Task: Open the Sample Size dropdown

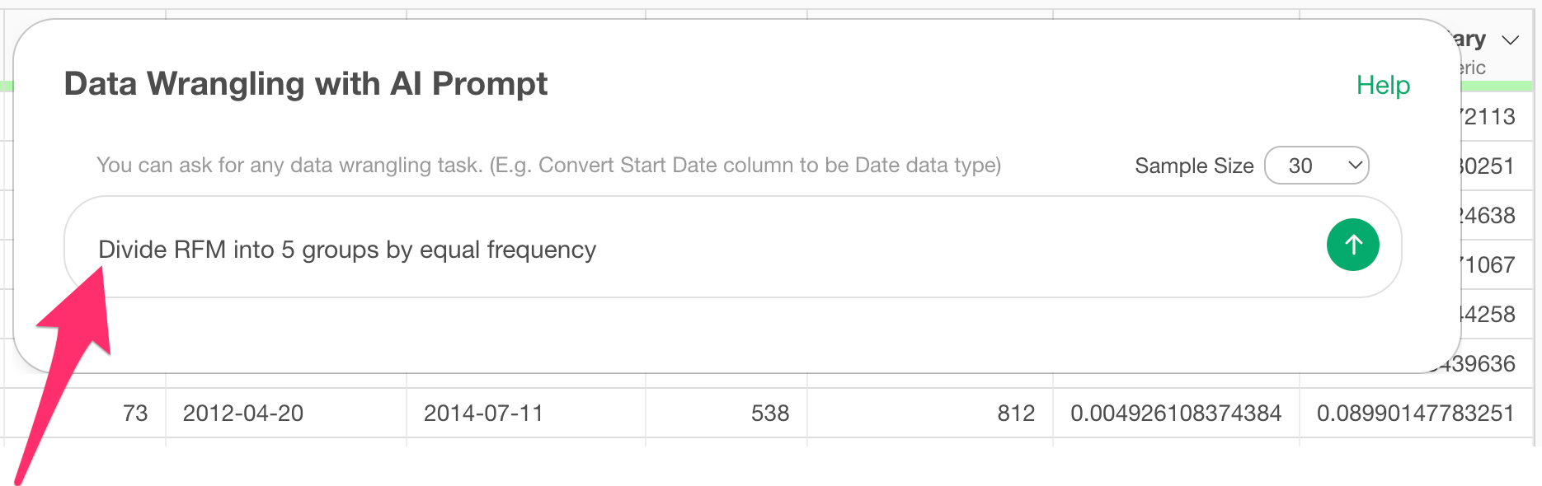Action: (x=1316, y=166)
